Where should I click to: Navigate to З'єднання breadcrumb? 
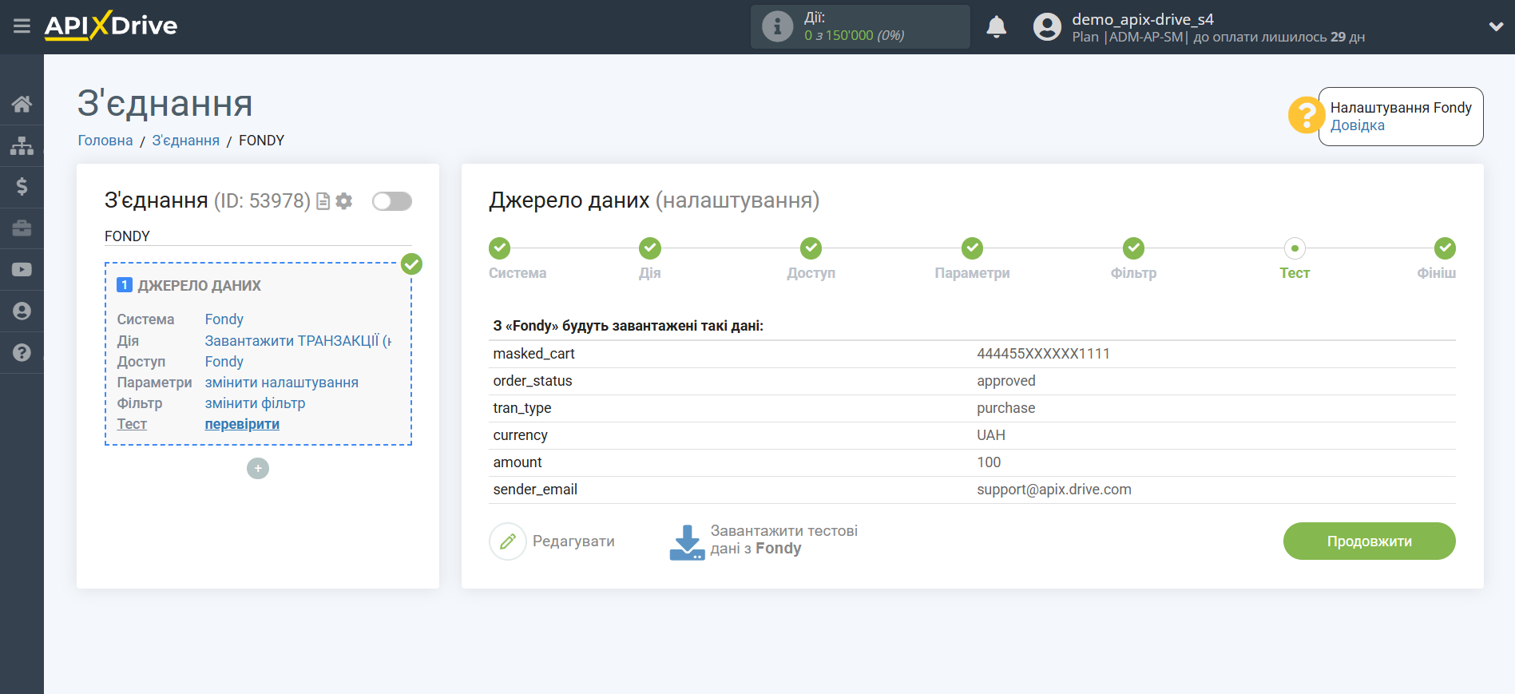coord(185,141)
